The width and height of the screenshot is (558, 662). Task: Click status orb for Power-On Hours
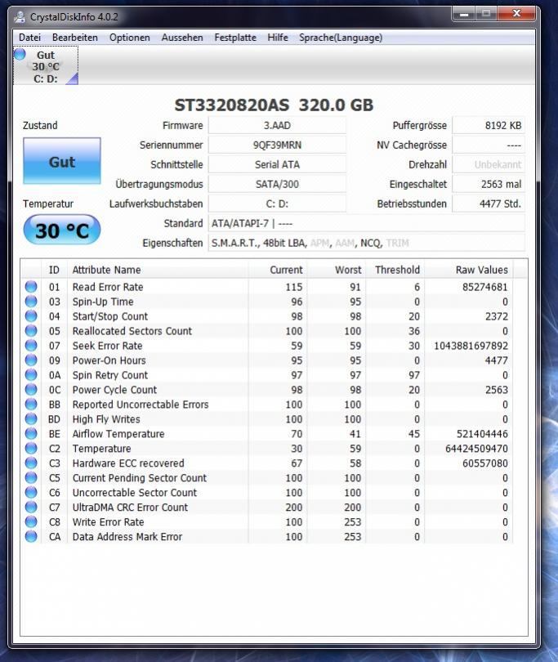(x=31, y=360)
